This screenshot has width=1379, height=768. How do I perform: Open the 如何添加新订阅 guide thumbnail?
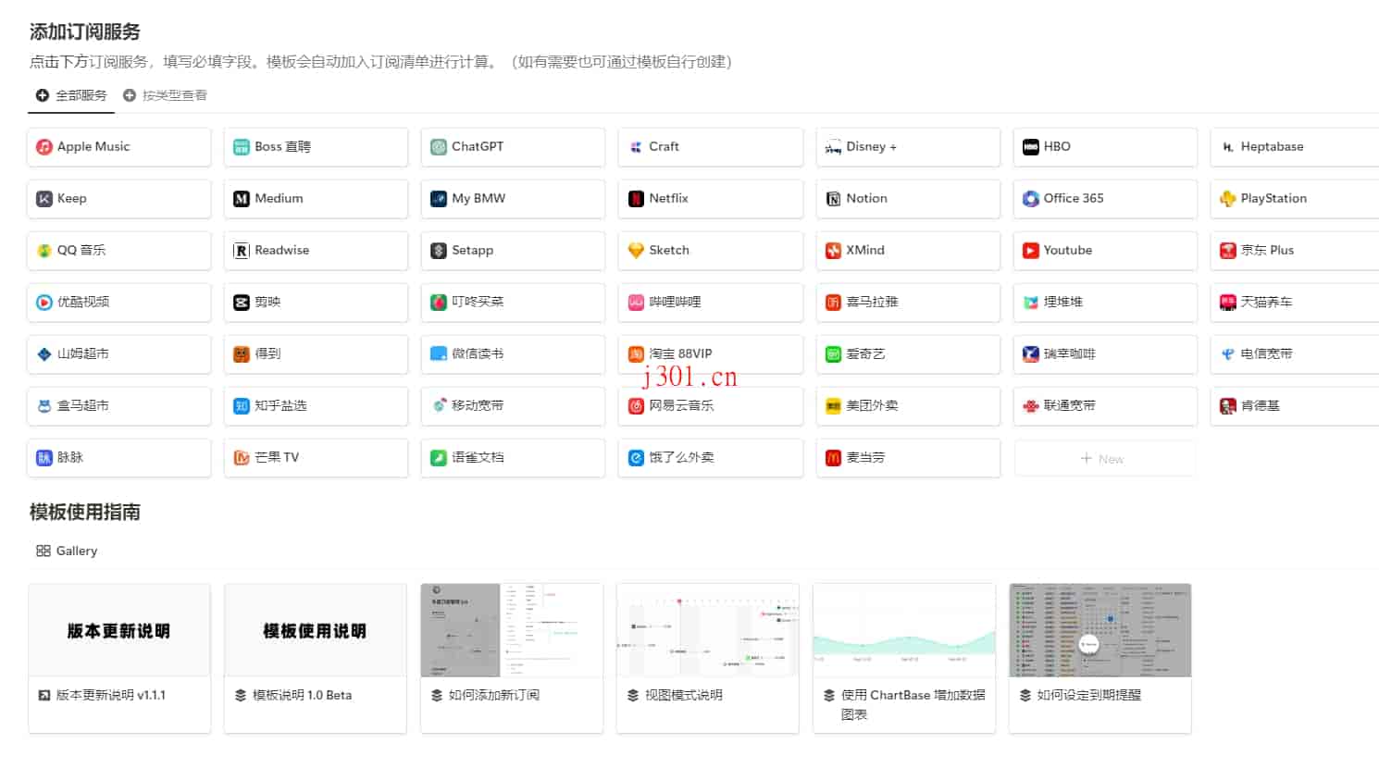[512, 630]
